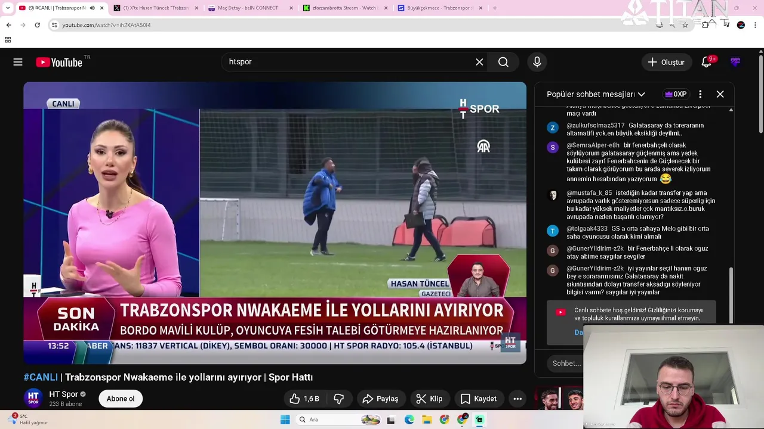Open the HT Spor channel avatar
The height and width of the screenshot is (429, 764).
click(x=33, y=399)
